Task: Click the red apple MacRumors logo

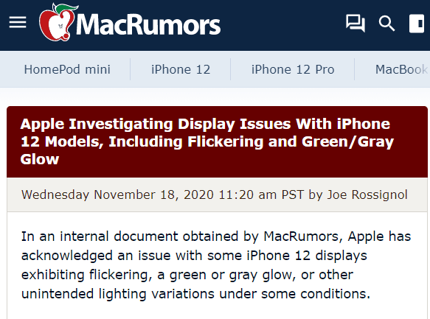Action: [58, 22]
